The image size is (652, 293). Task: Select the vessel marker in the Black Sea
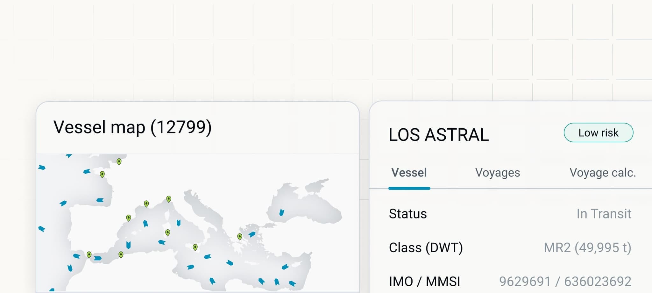click(281, 212)
